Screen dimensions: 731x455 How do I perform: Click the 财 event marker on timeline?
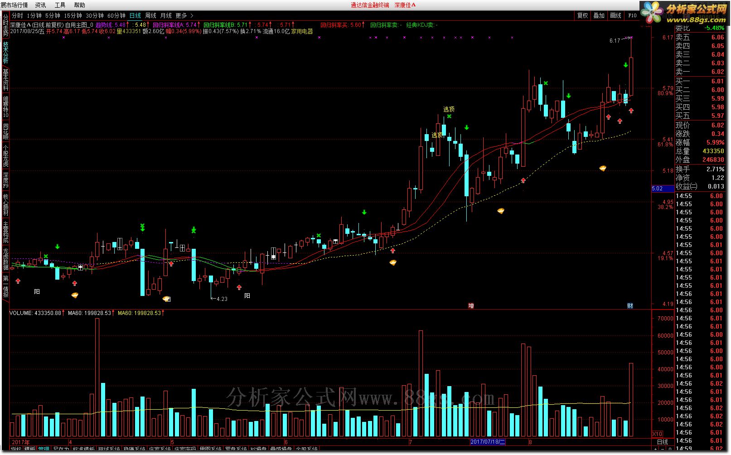point(630,305)
